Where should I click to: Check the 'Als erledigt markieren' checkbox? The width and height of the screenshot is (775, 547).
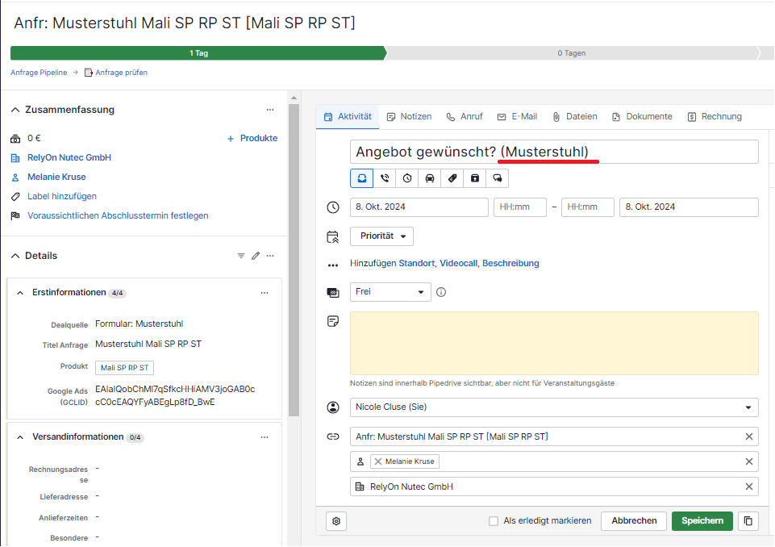(494, 521)
